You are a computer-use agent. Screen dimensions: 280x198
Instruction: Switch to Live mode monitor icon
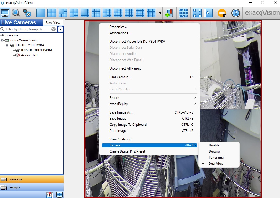[x=5, y=13]
